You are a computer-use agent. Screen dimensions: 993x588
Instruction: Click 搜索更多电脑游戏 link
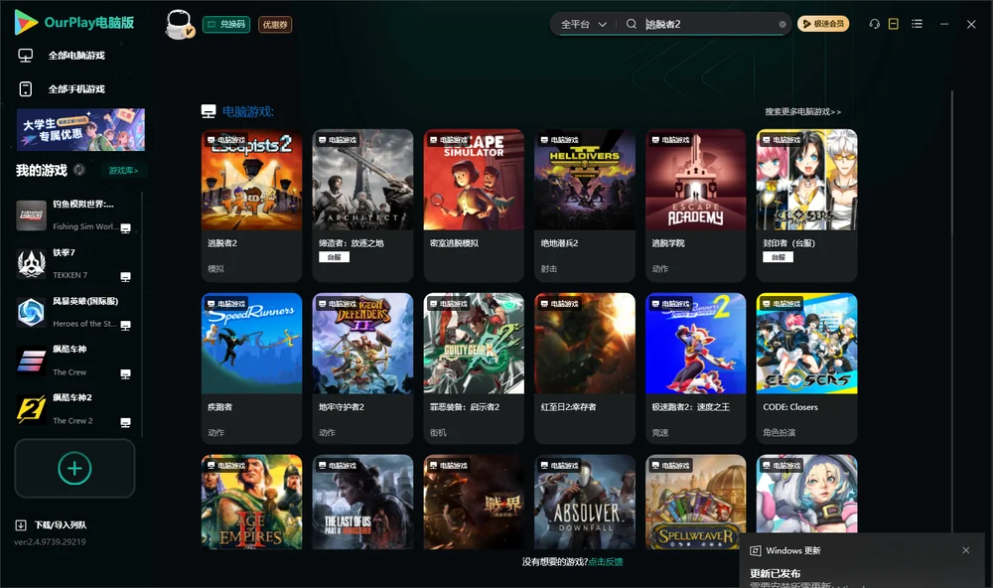(802, 111)
